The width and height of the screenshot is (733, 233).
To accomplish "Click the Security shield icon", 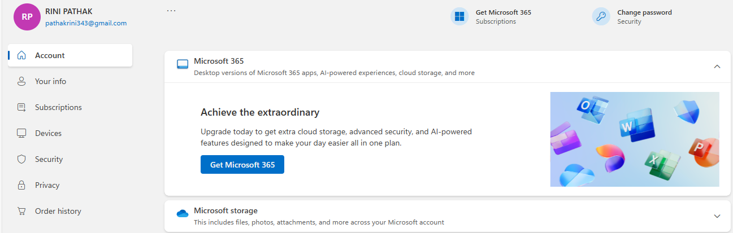I will (22, 159).
